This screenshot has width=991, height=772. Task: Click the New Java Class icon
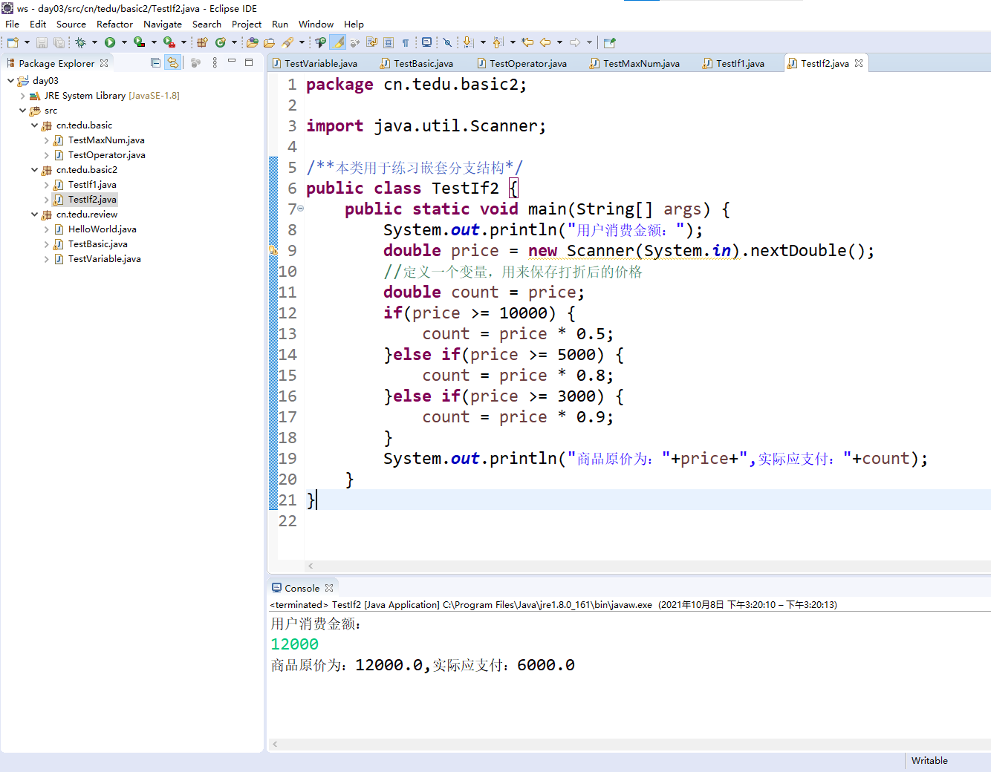[x=220, y=42]
